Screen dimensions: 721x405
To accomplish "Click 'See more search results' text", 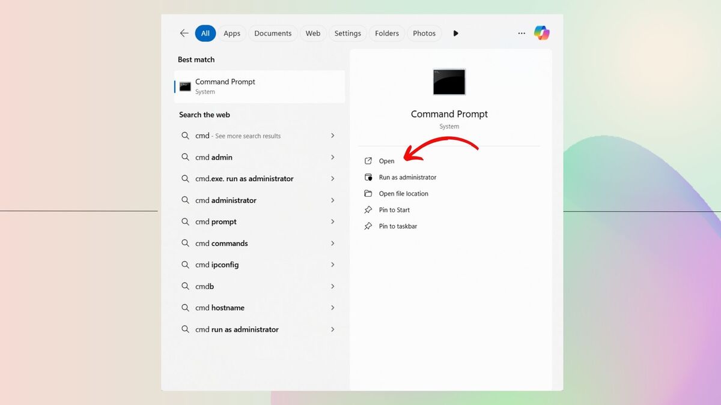I will click(x=248, y=136).
